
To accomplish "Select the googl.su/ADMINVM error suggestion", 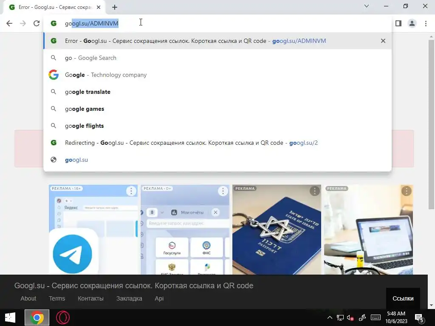I will point(217,41).
